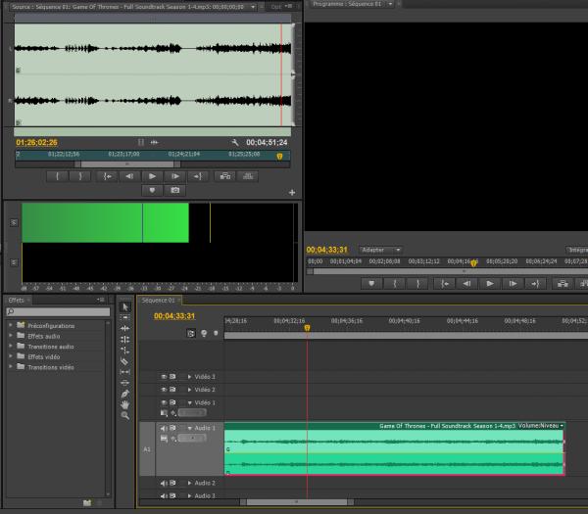Step back one frame in Program monitor

tap(466, 284)
